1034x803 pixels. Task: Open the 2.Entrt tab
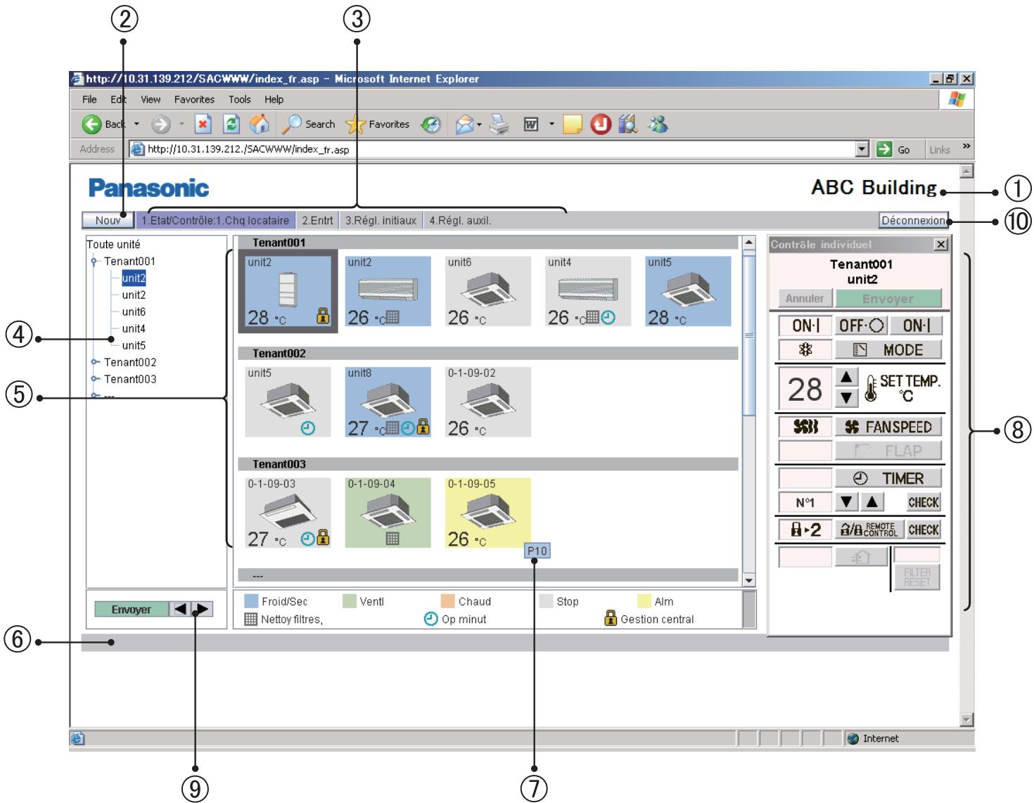coord(317,220)
